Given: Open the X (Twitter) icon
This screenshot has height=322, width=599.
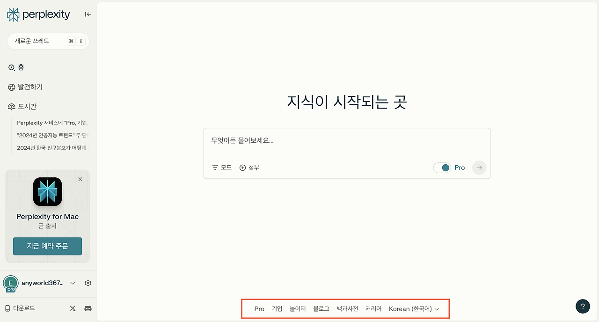Looking at the screenshot, I should [x=73, y=308].
